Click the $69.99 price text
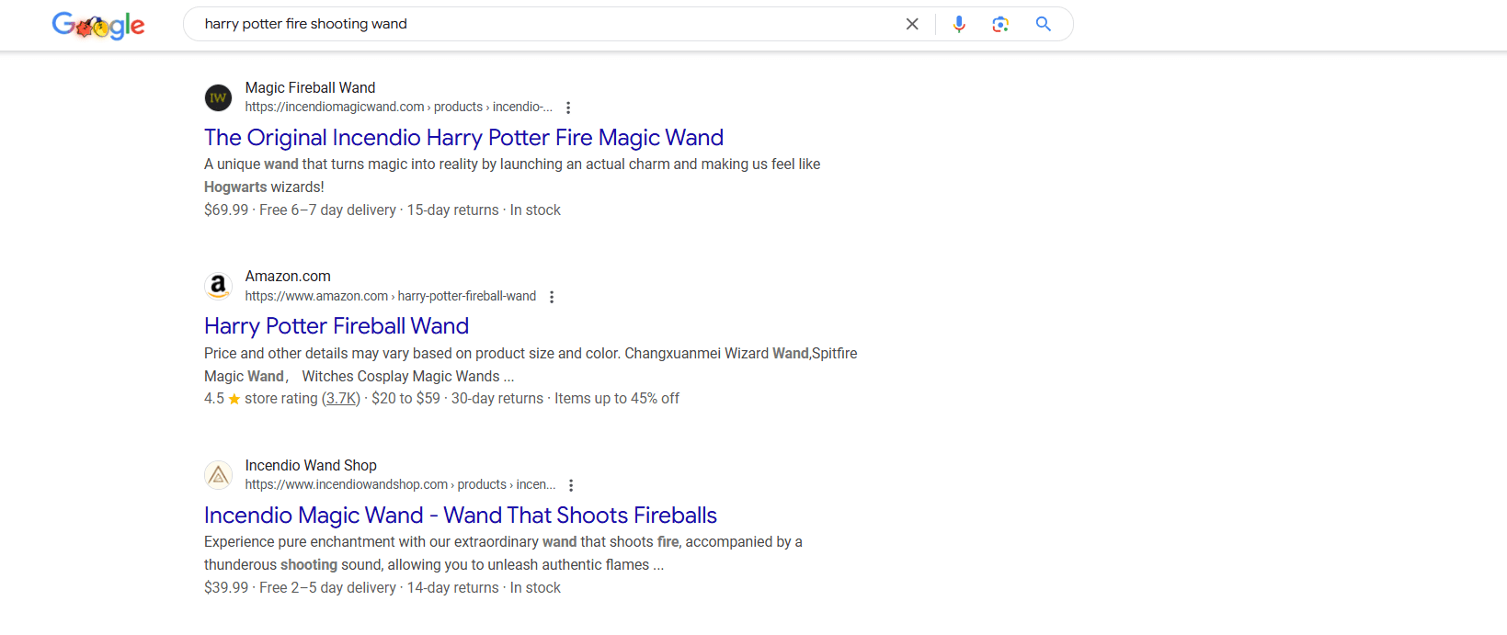The height and width of the screenshot is (635, 1507). click(226, 210)
